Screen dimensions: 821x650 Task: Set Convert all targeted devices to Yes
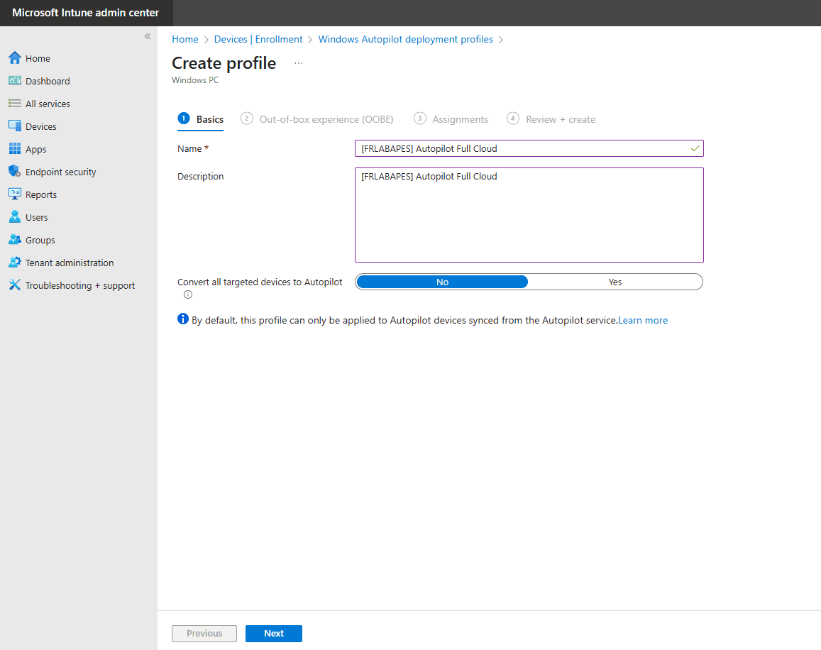click(x=615, y=282)
